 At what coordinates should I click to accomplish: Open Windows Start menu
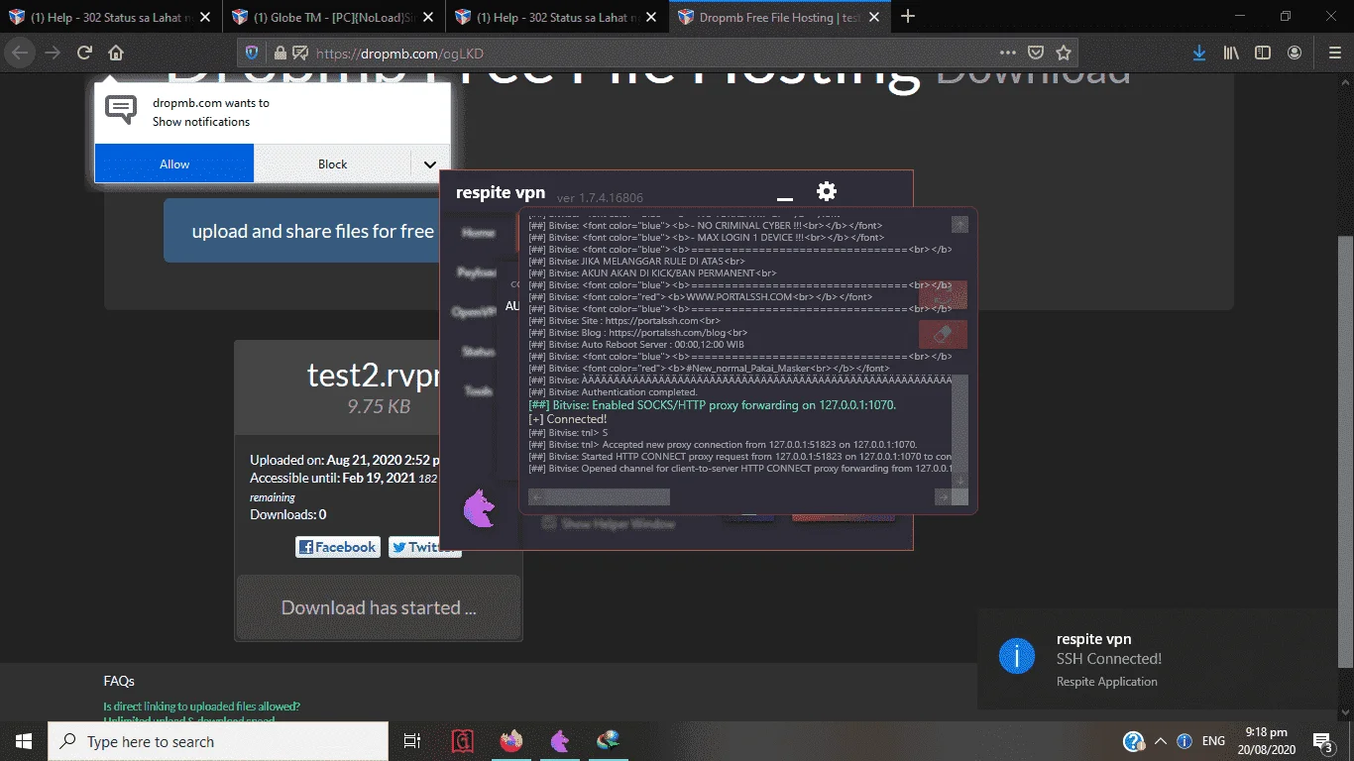[x=24, y=741]
